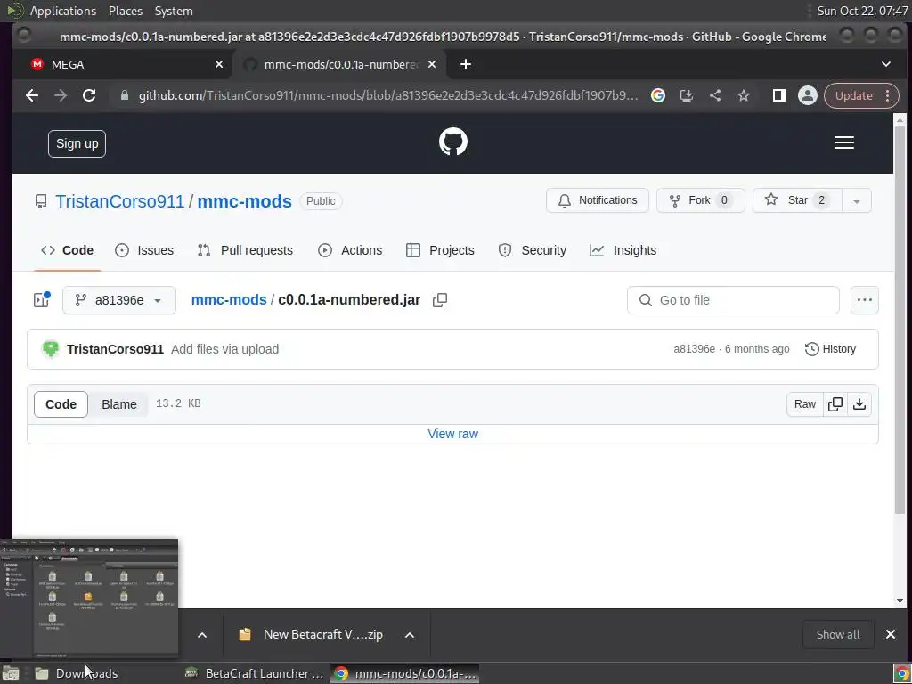Expand options for the first download item
Screen dimensions: 912x684
pos(202,634)
